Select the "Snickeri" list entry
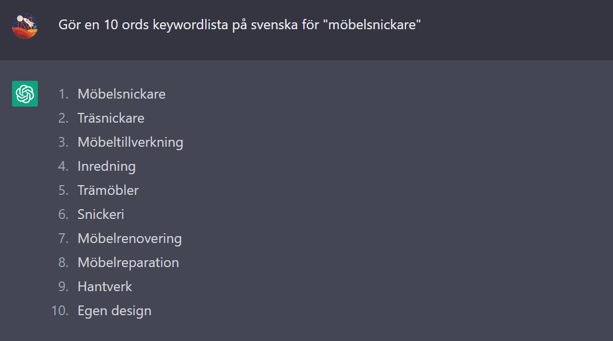613x341 pixels. pos(100,214)
